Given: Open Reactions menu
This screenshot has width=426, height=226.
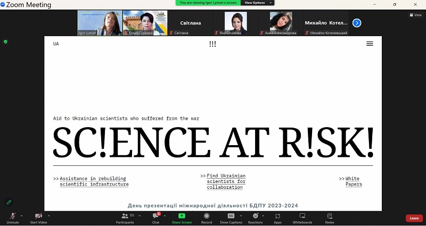Looking at the screenshot, I should coord(255,217).
